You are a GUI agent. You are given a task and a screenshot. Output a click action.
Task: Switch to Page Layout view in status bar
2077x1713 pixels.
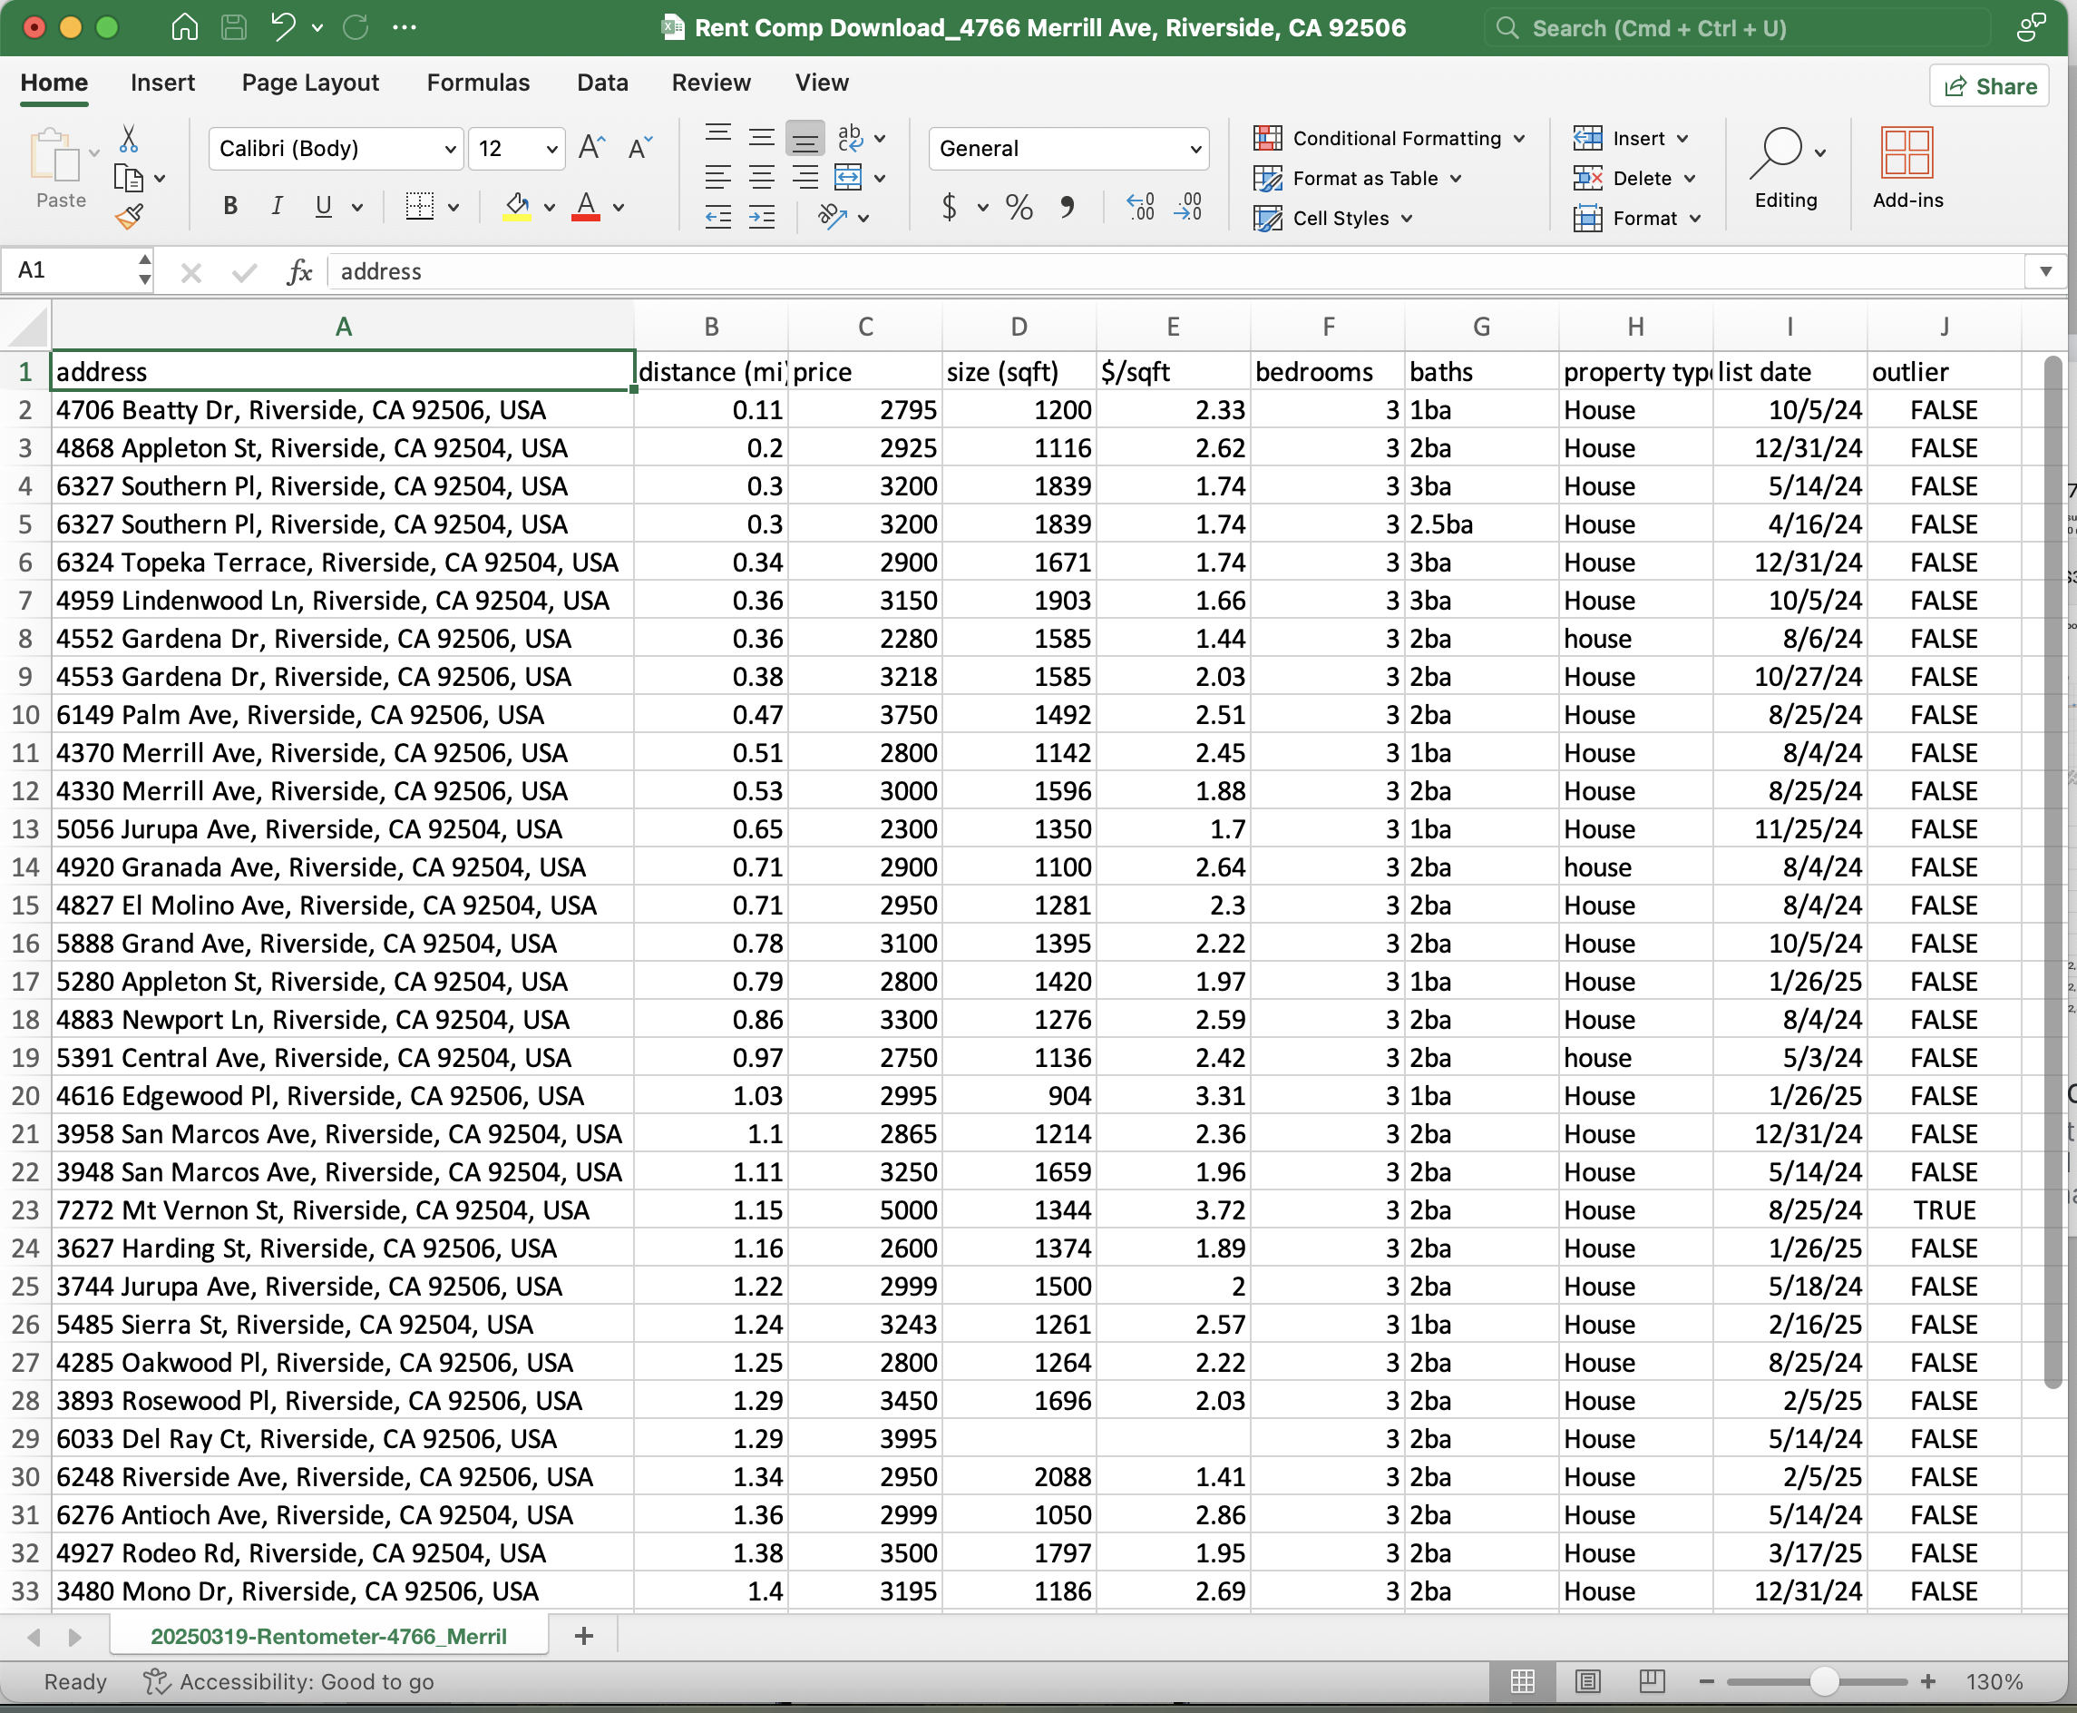[1587, 1681]
